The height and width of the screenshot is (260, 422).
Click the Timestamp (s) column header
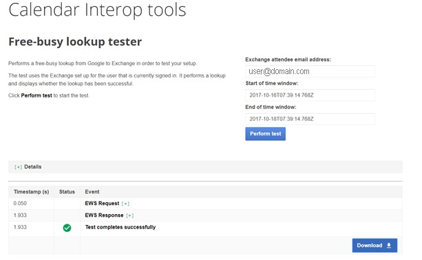[31, 192]
